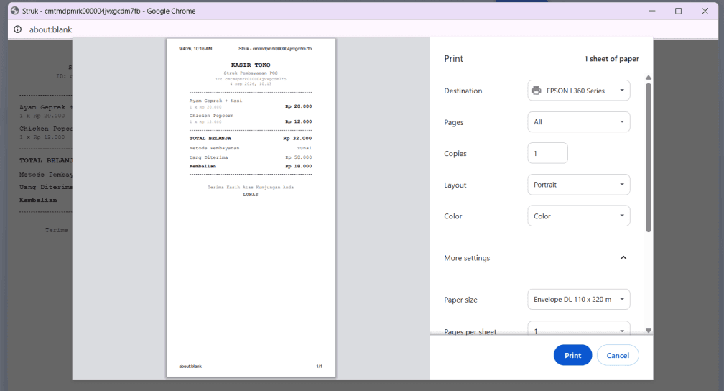Click the 'Paper size' label
The image size is (724, 391).
pos(461,300)
